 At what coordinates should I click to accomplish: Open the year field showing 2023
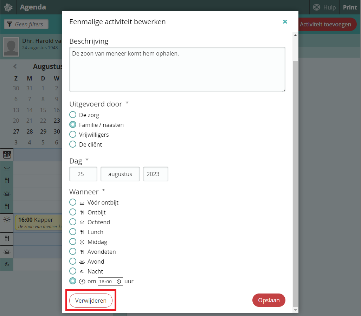click(x=155, y=174)
